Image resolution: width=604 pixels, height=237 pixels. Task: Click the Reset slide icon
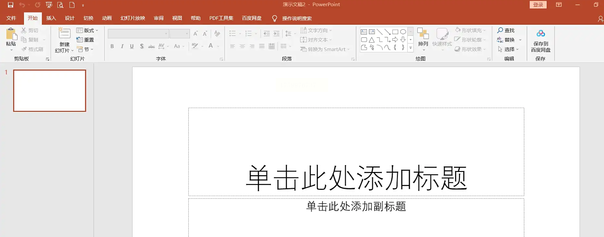[x=80, y=40]
